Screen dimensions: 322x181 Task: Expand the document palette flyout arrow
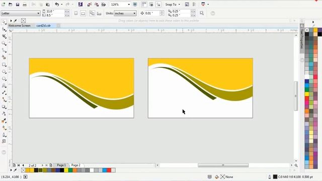pyautogui.click(x=11, y=170)
